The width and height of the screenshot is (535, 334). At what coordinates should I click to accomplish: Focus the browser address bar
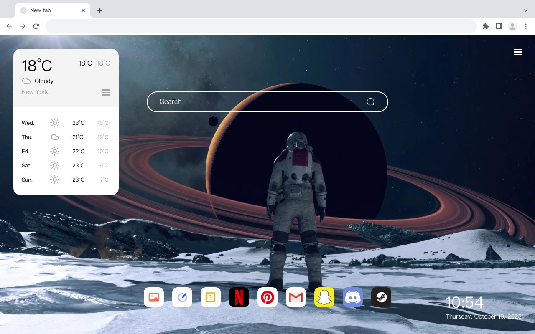(261, 26)
